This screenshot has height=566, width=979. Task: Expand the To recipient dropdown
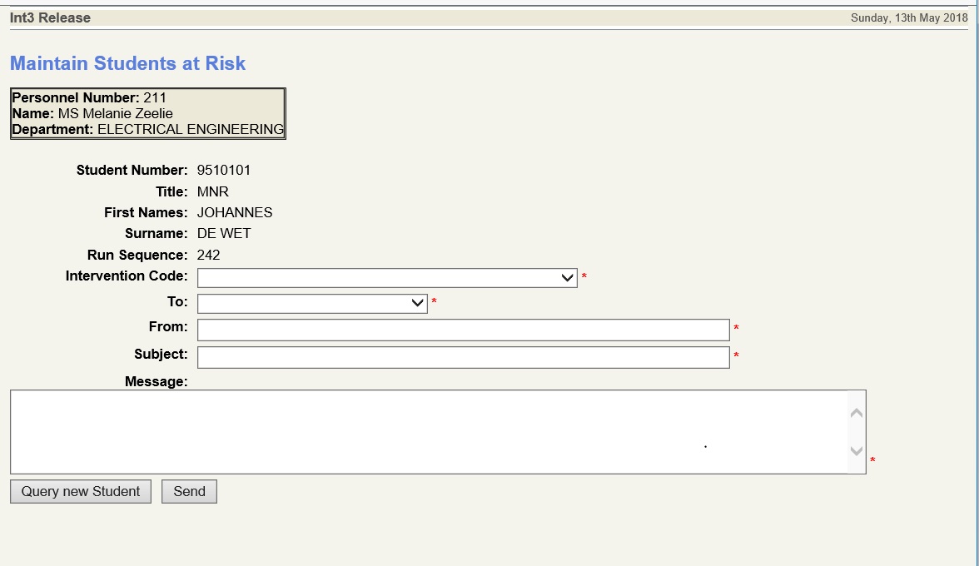pos(312,304)
